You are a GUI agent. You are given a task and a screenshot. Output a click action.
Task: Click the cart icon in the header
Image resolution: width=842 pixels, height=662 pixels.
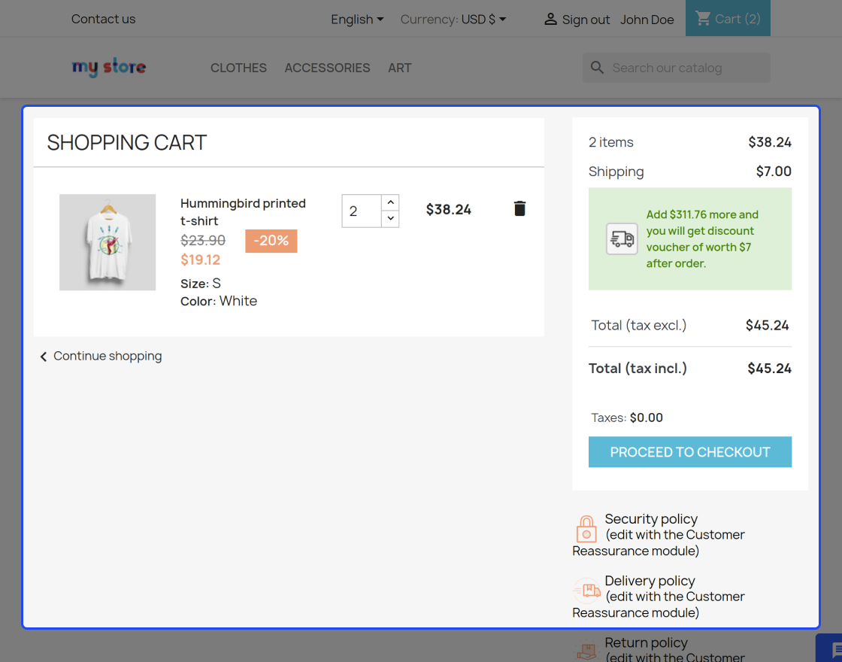[x=703, y=19]
